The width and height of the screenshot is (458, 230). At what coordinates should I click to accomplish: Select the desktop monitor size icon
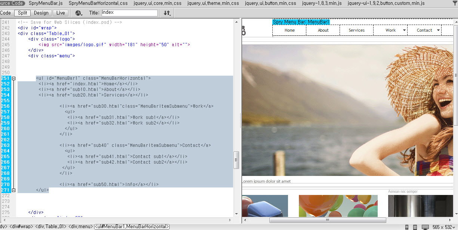click(x=425, y=227)
